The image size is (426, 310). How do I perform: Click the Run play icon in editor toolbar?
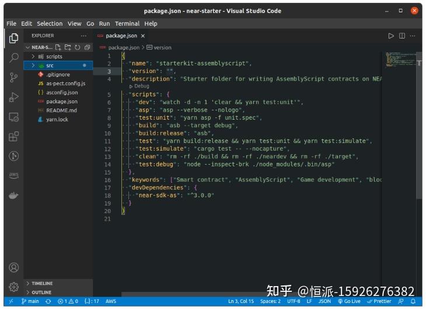click(x=391, y=36)
